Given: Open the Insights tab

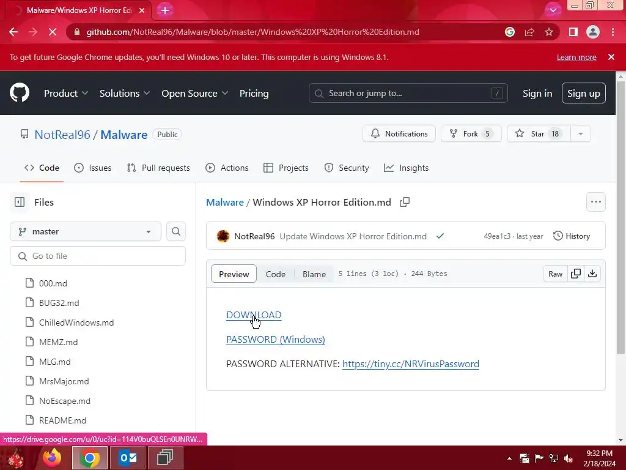Looking at the screenshot, I should (406, 168).
